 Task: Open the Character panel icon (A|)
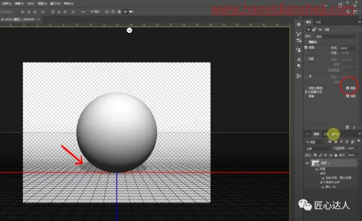(x=299, y=59)
